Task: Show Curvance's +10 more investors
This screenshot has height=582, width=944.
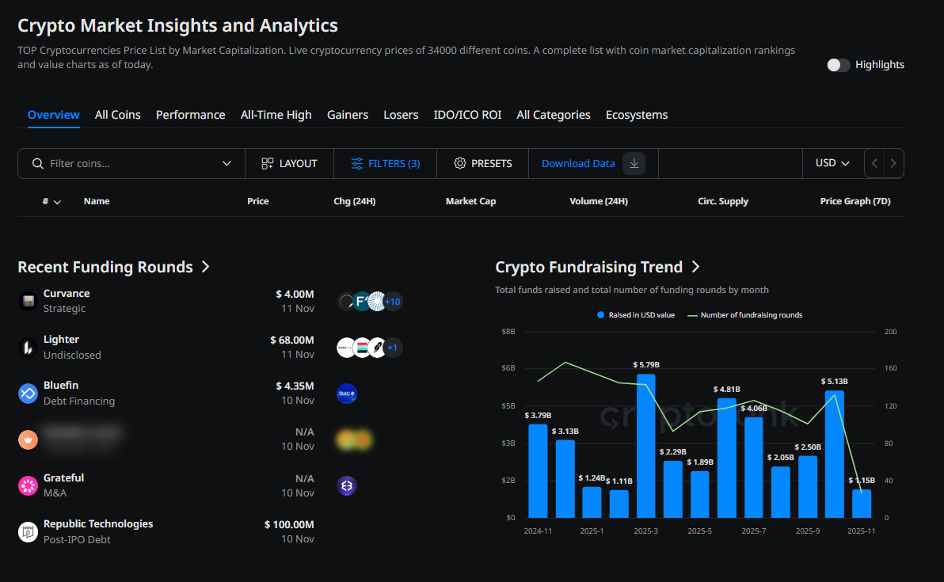Action: pos(393,302)
